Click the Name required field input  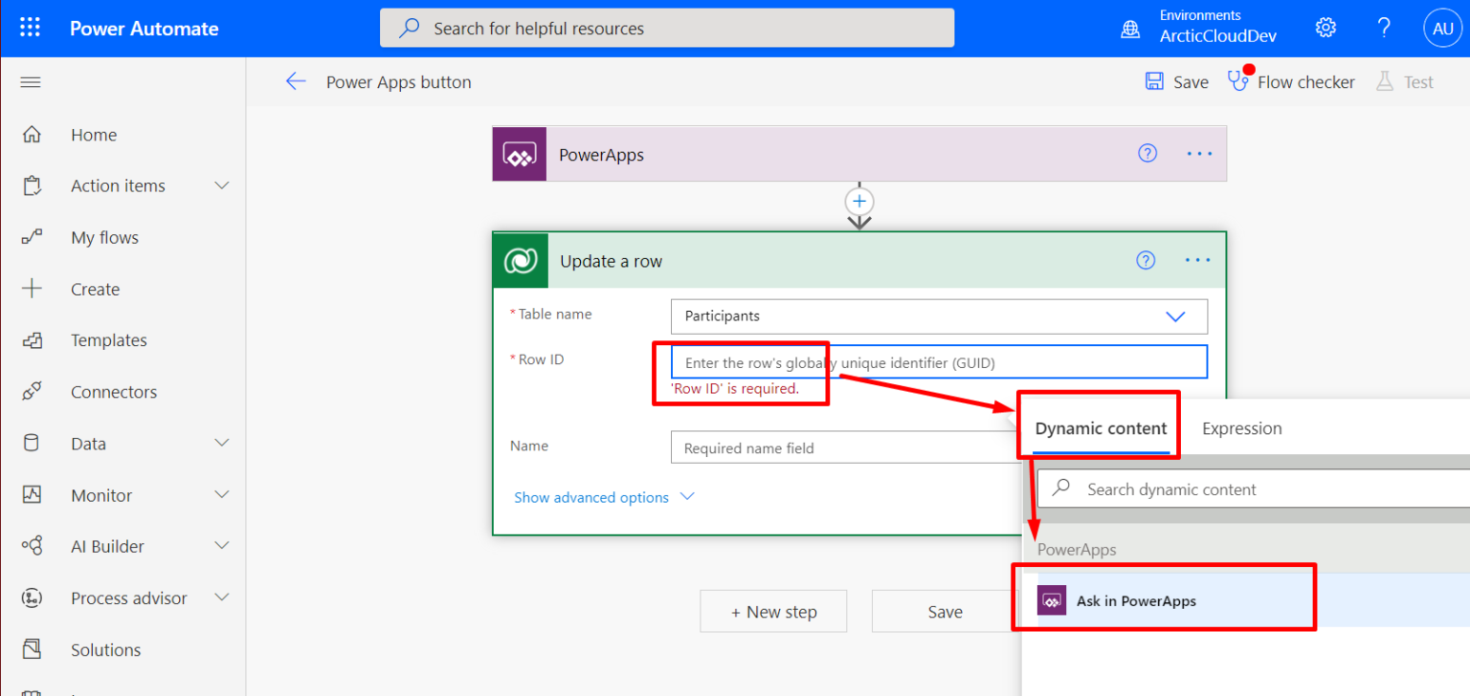pyautogui.click(x=847, y=447)
